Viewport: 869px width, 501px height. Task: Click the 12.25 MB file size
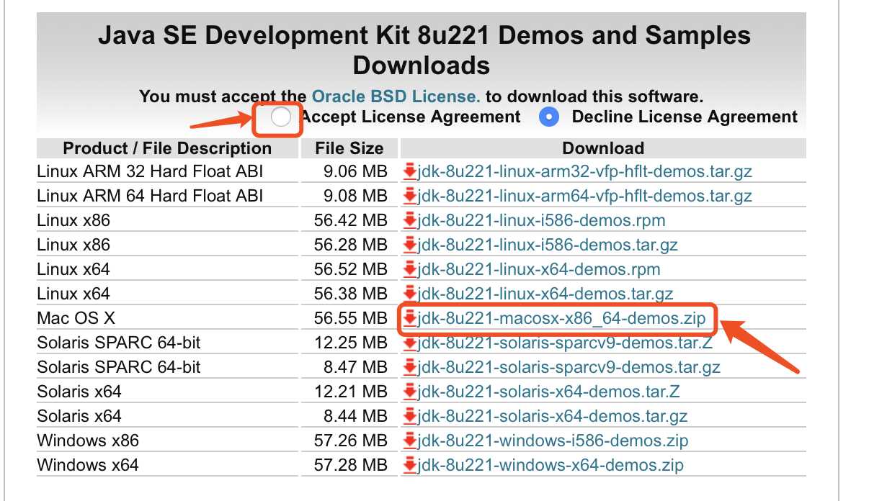click(x=351, y=343)
